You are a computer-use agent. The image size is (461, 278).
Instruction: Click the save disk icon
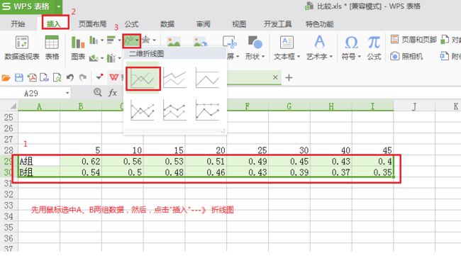click(19, 77)
